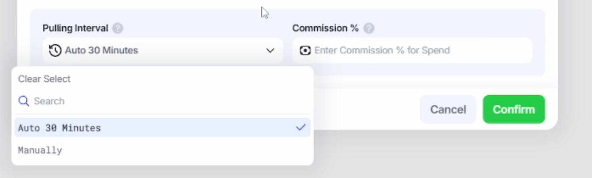The height and width of the screenshot is (178, 592).
Task: Click the white footer area left of Cancel
Action: point(365,109)
